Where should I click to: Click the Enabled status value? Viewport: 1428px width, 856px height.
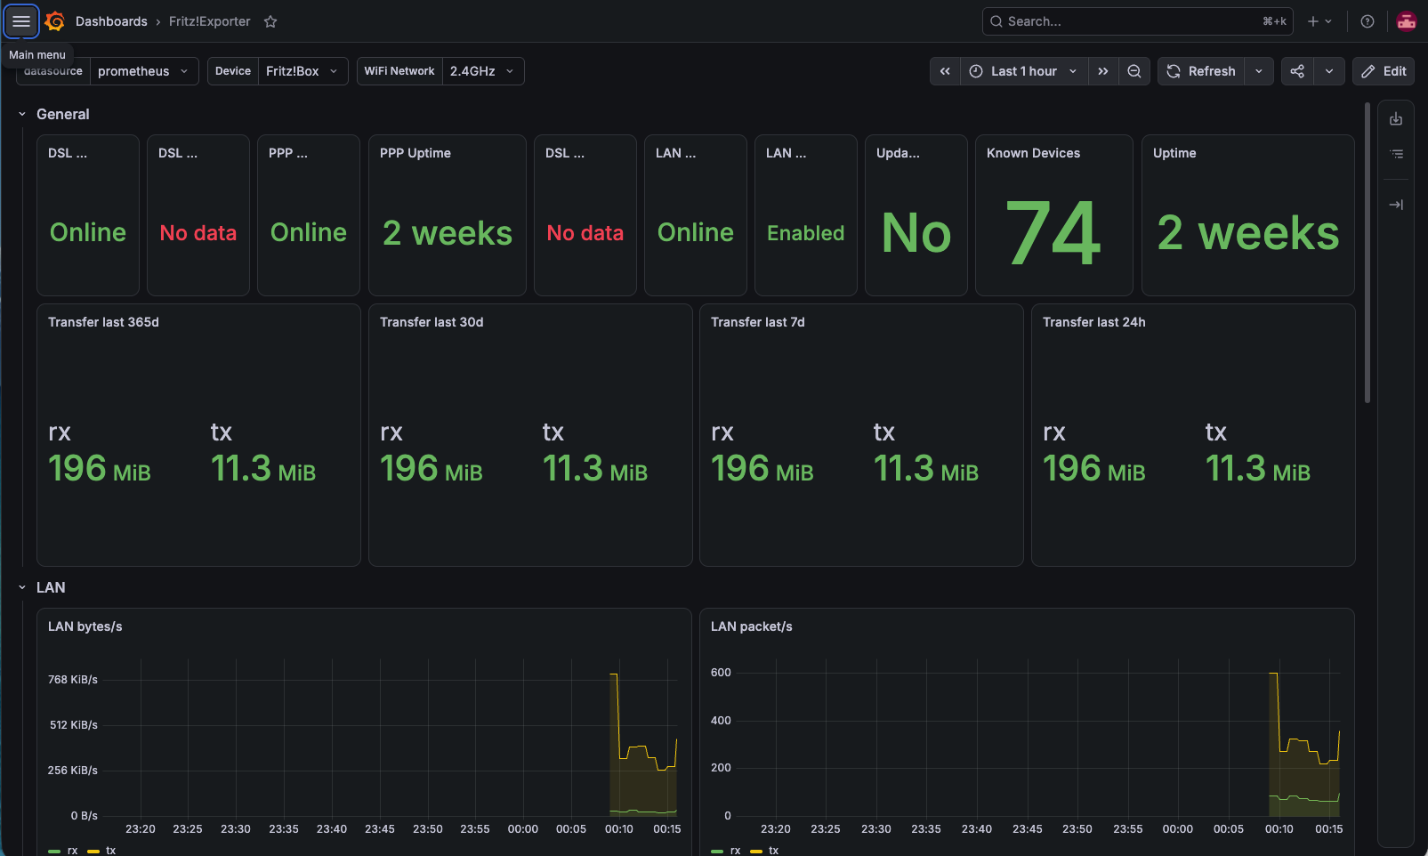click(x=806, y=233)
